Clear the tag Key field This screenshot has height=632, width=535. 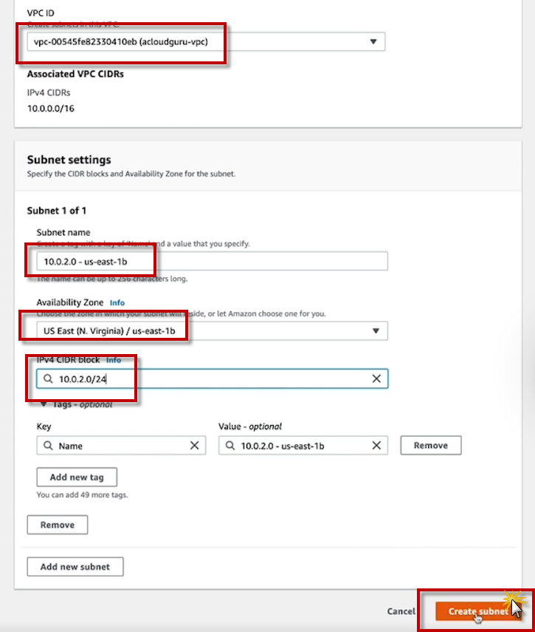pos(195,446)
